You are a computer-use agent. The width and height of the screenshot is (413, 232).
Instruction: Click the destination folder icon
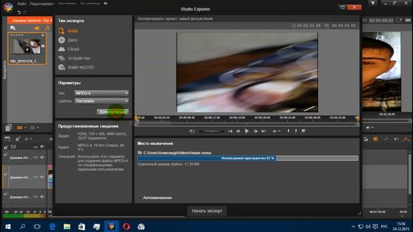coord(140,153)
